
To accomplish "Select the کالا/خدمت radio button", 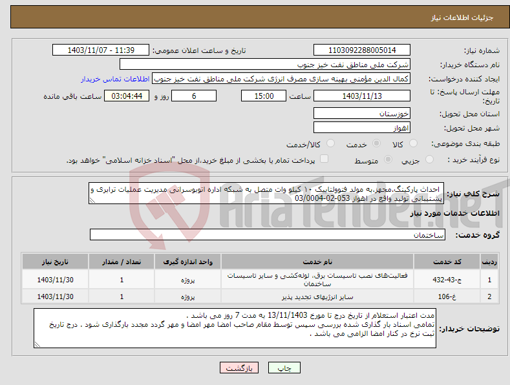I will [x=330, y=143].
